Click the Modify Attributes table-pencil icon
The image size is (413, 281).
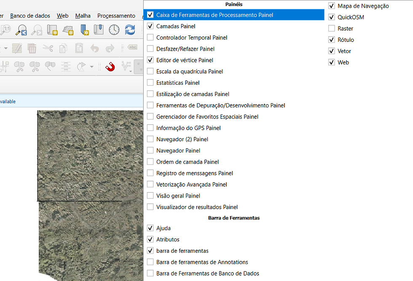click(x=17, y=48)
